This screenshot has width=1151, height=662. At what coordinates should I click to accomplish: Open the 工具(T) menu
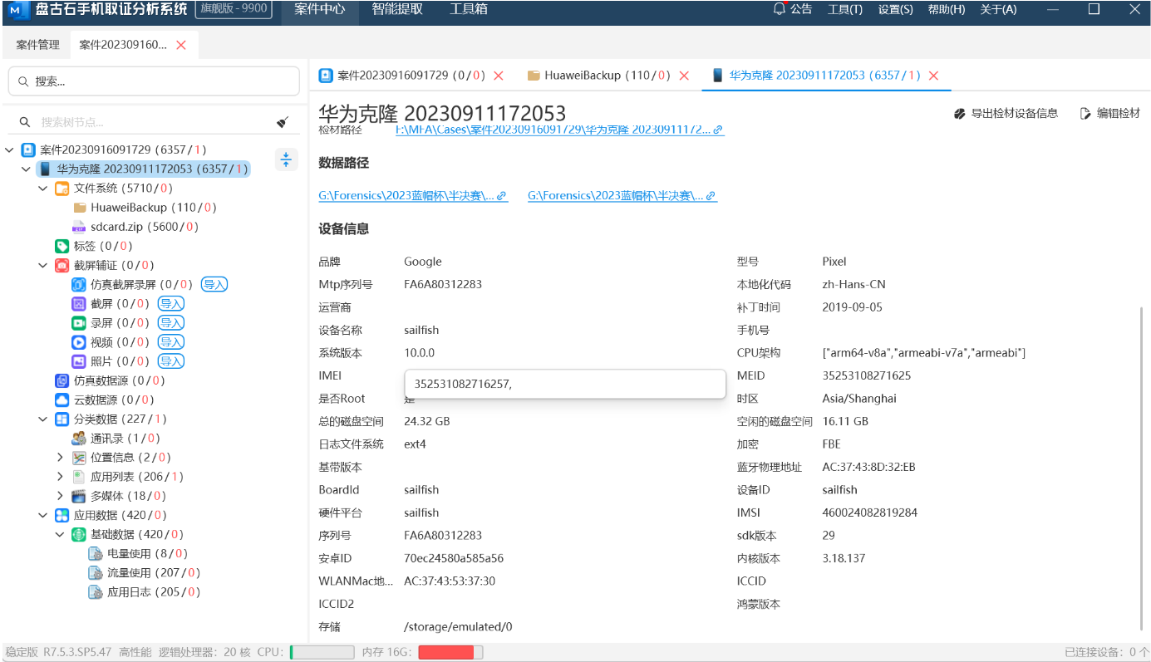click(x=845, y=10)
